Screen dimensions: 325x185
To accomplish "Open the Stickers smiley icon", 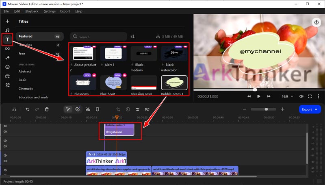I will coord(7,67).
